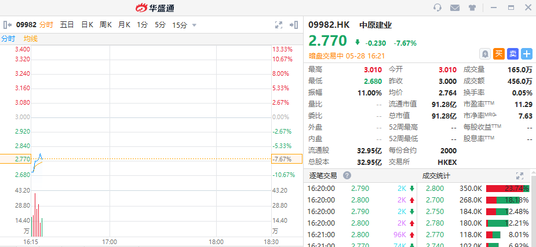
Task: Select the 5分 interval tab
Action: (x=160, y=24)
